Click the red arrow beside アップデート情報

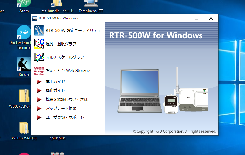pos(39,109)
